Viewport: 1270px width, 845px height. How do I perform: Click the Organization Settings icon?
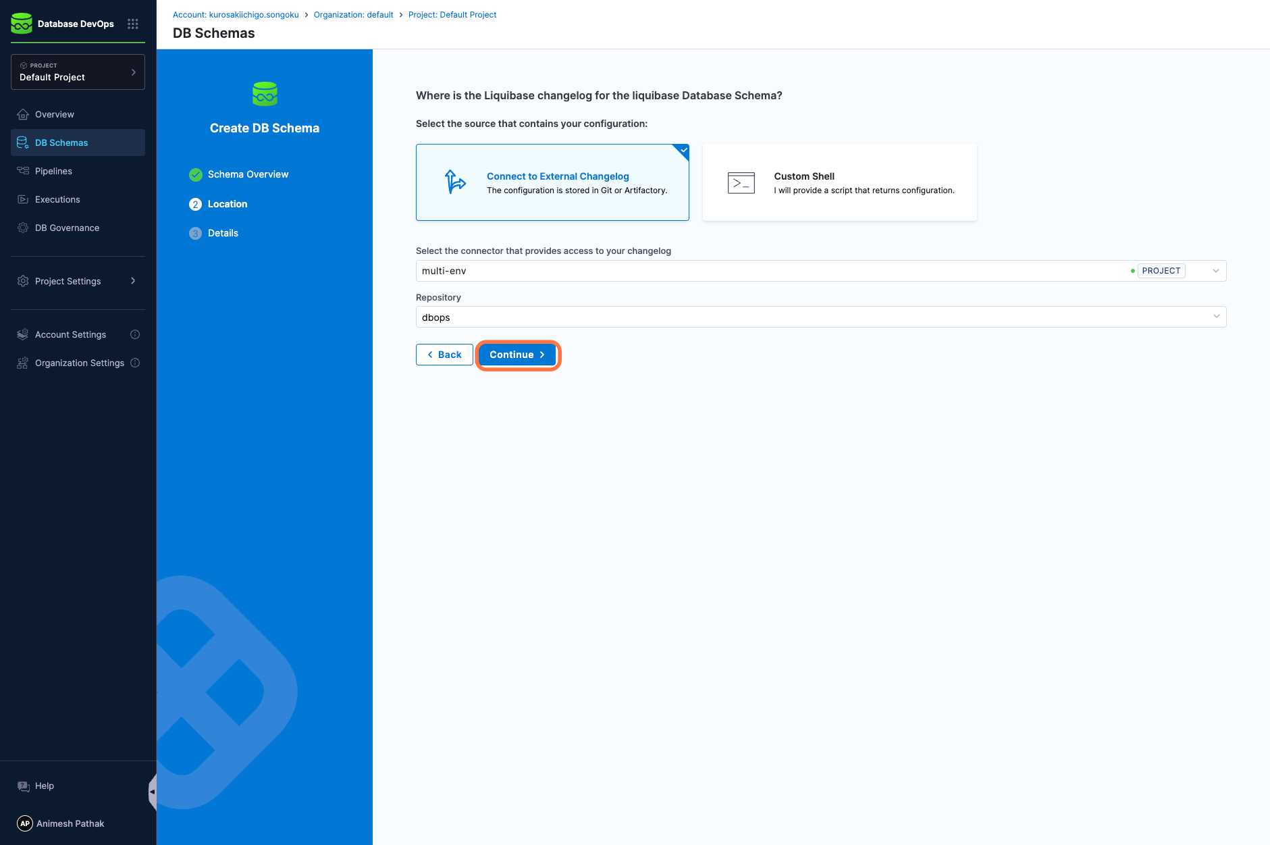click(23, 363)
